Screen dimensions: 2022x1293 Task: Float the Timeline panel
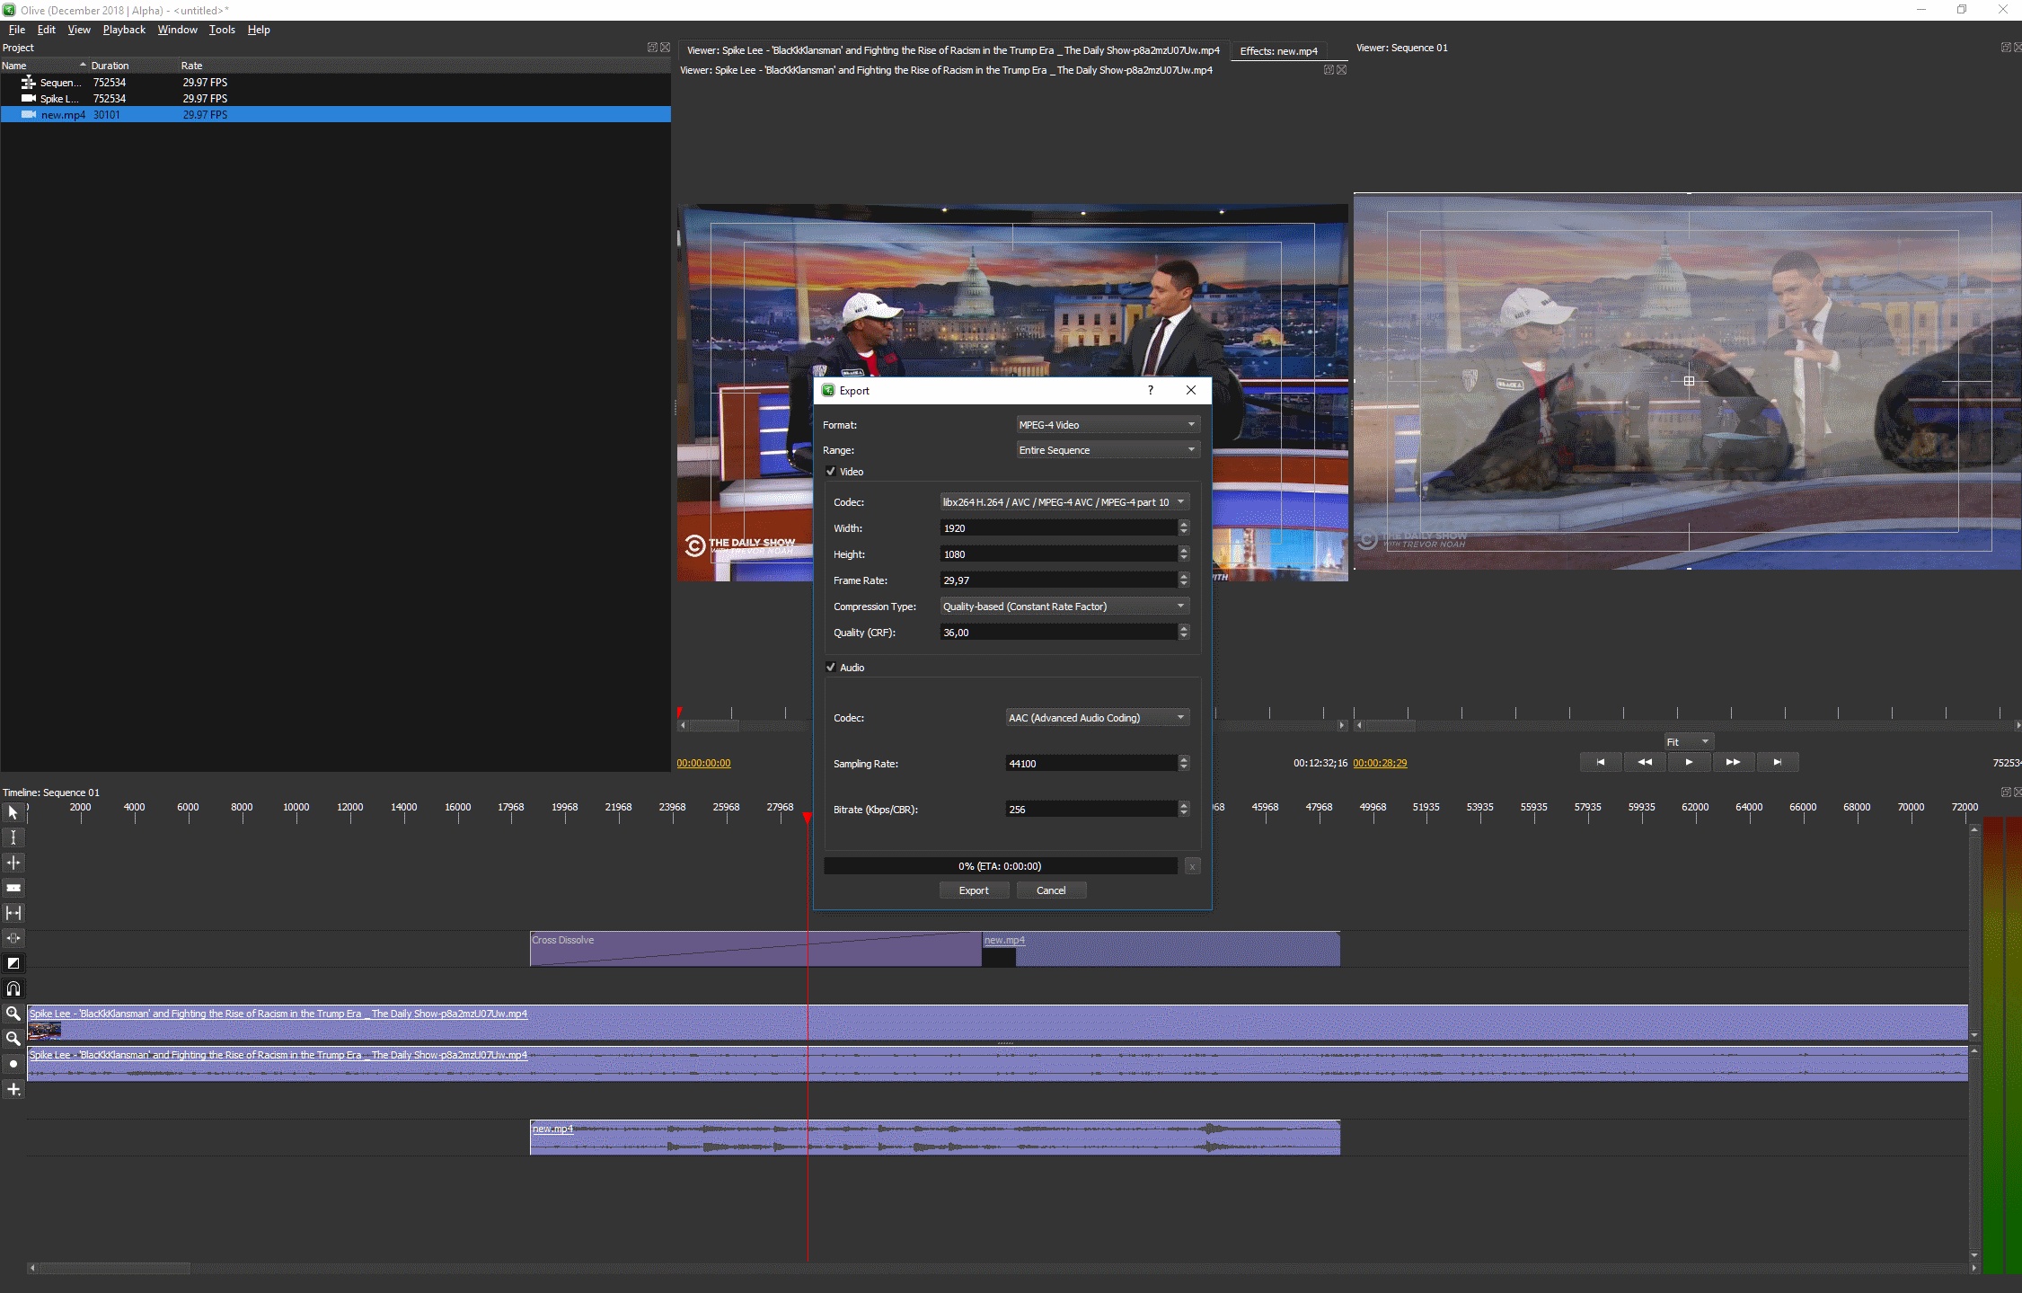2006,792
